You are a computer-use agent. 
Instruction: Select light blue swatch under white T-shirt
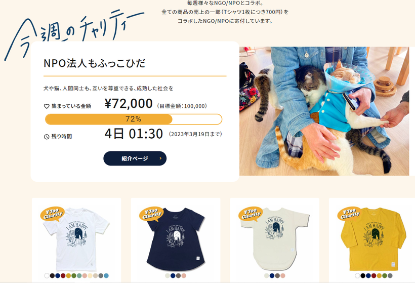click(x=106, y=275)
